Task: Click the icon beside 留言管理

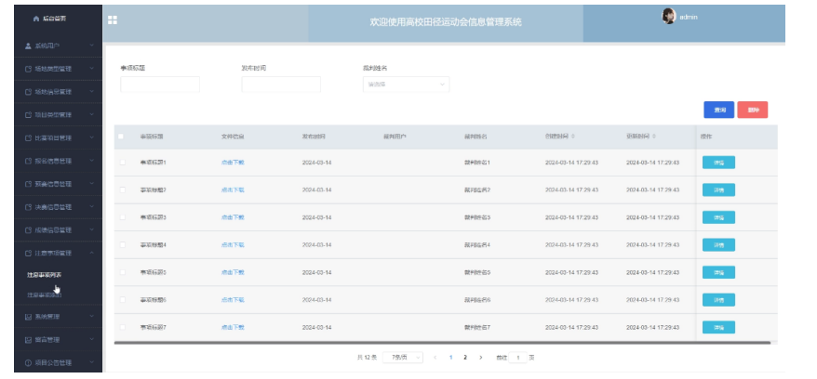Action: (x=28, y=340)
